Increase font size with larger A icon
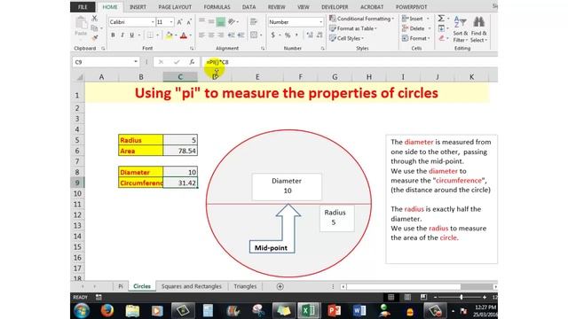Viewport: 568px width, 319px height. click(x=179, y=22)
